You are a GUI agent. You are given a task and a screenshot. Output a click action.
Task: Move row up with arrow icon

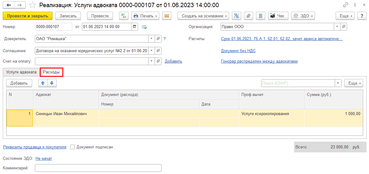tap(43, 83)
